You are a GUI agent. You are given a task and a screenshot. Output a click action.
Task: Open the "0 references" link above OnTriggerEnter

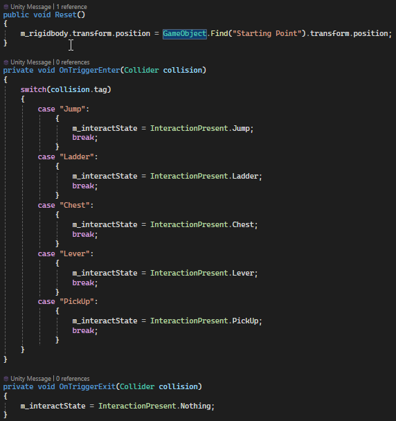pyautogui.click(x=73, y=62)
